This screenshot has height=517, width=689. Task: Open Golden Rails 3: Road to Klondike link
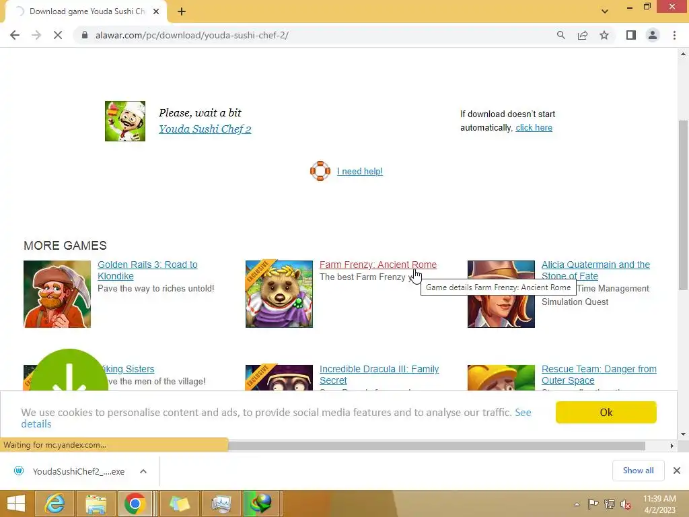point(147,271)
